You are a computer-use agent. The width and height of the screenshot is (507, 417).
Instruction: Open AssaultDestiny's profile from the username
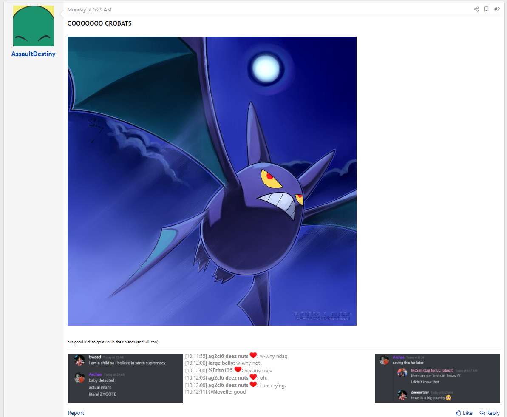(33, 54)
